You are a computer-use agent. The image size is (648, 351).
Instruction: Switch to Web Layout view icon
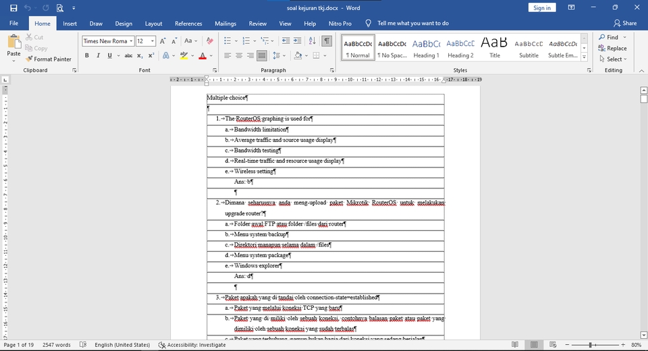553,345
